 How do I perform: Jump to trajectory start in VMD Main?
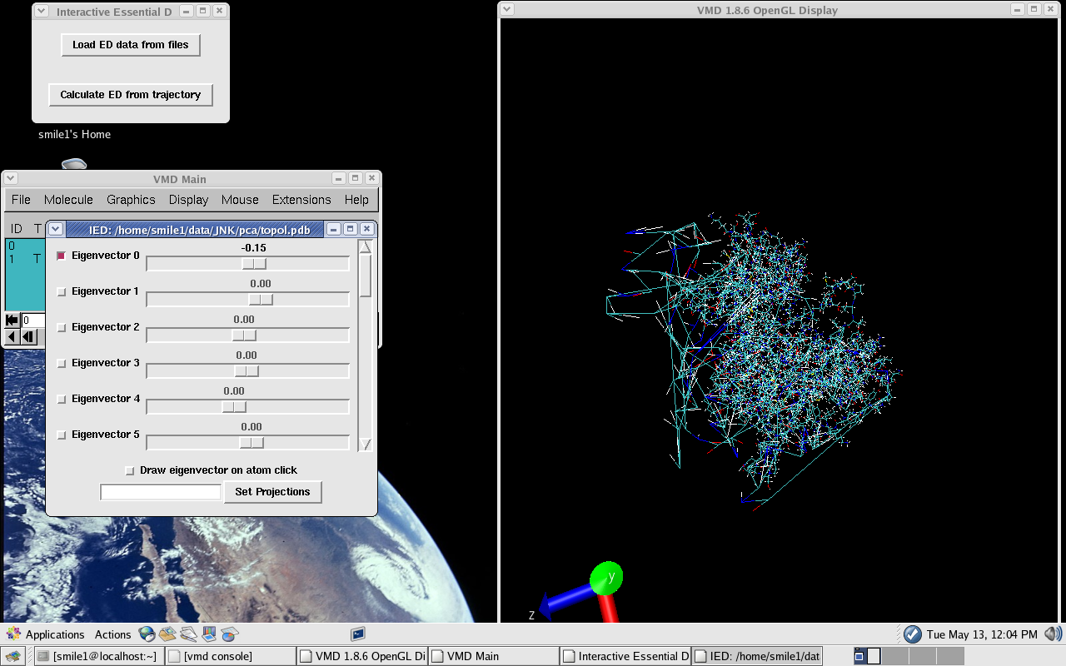tap(12, 321)
